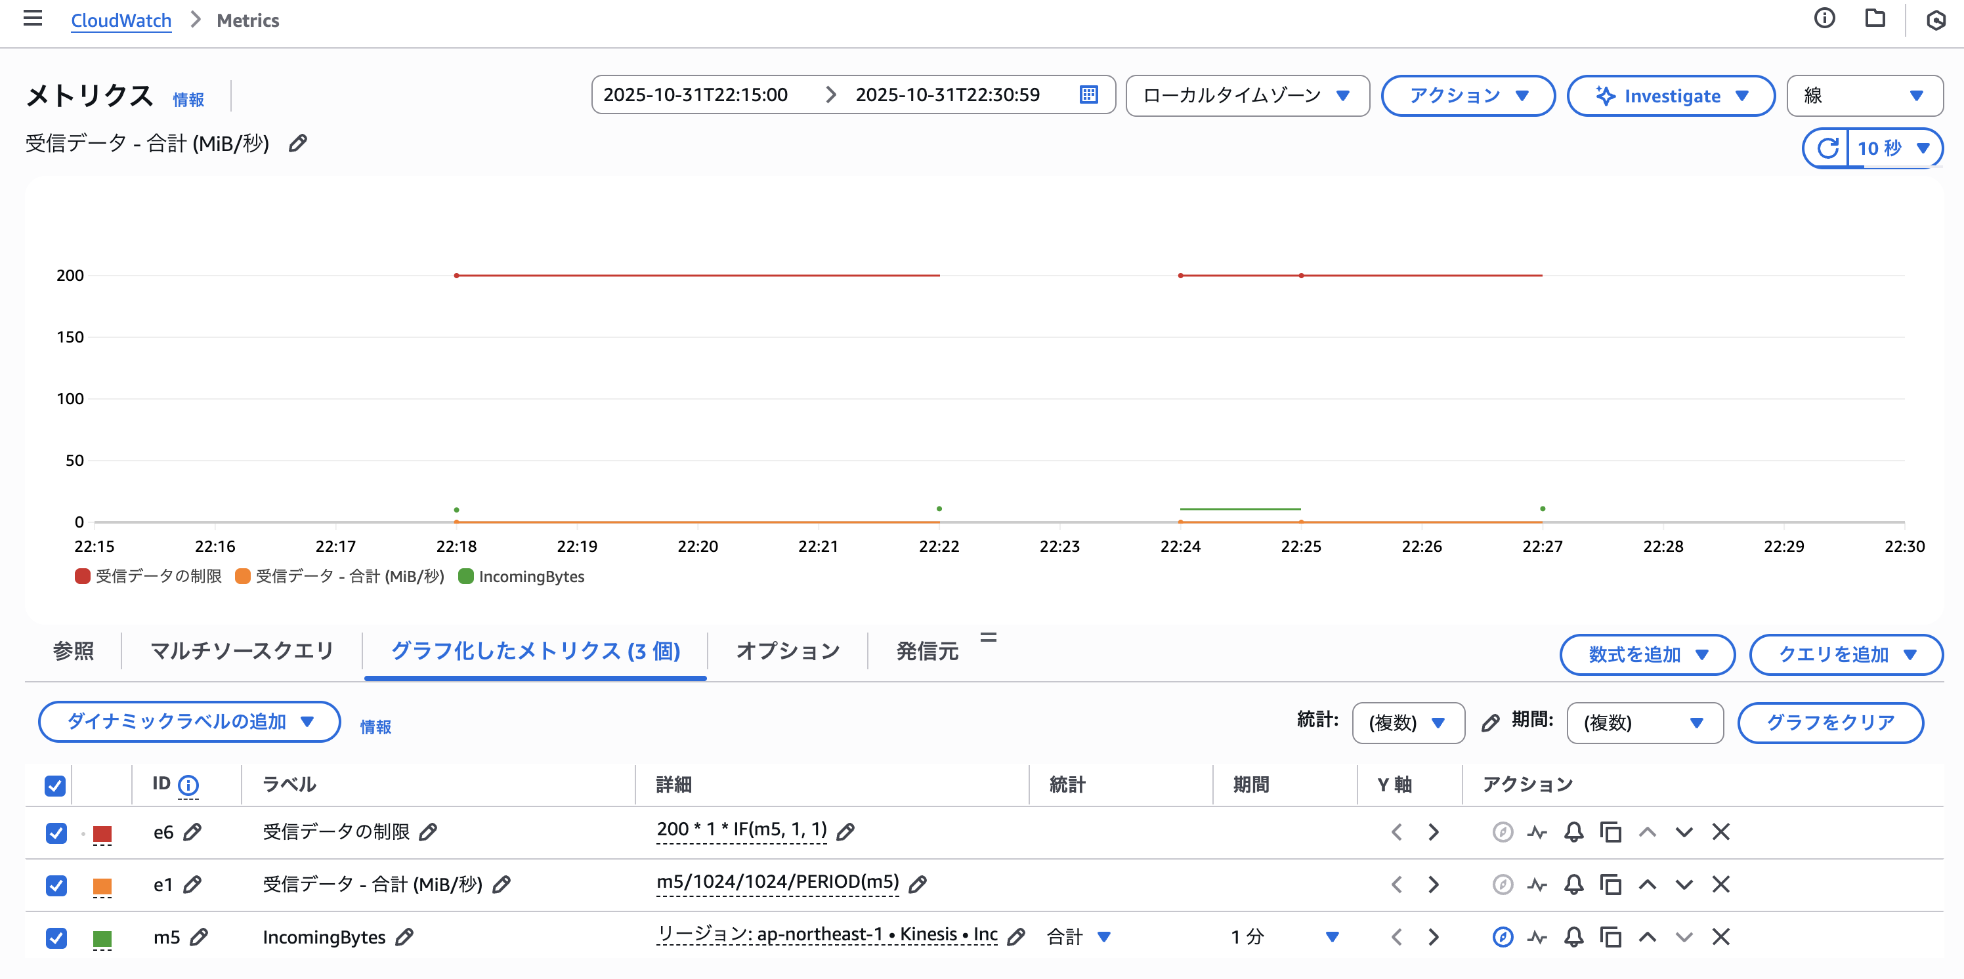Viewport: 1964px width, 979px height.
Task: Open the hamburger navigation menu
Action: coord(33,18)
